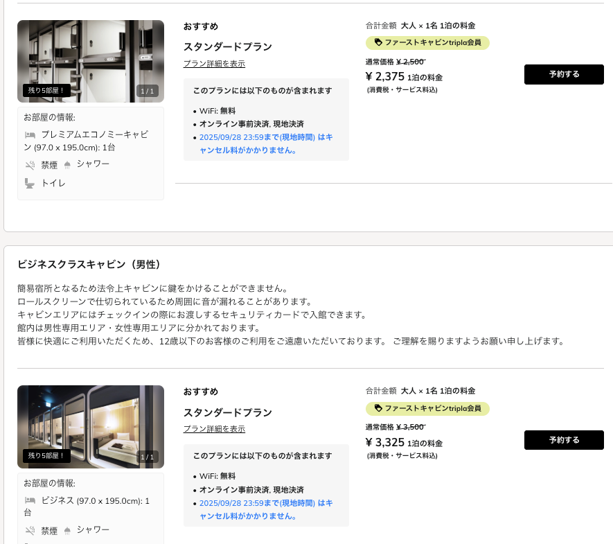Click スタンダードプラン title in Premium Economy section
Viewport: 613px width, 544px height.
pos(227,47)
